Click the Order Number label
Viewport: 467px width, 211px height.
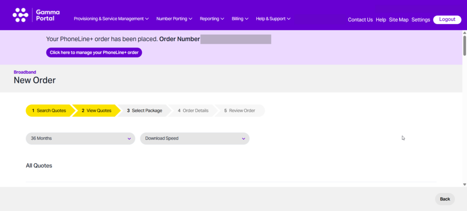tap(180, 39)
